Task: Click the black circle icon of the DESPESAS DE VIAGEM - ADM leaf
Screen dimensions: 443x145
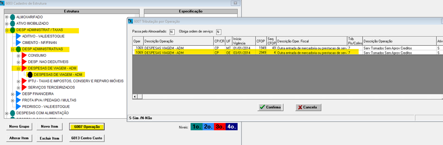Action: 30,75
